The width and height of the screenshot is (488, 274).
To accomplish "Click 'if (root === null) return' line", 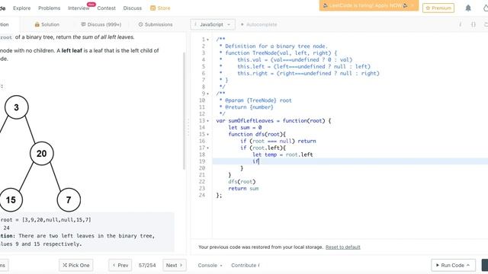I will 278,142.
